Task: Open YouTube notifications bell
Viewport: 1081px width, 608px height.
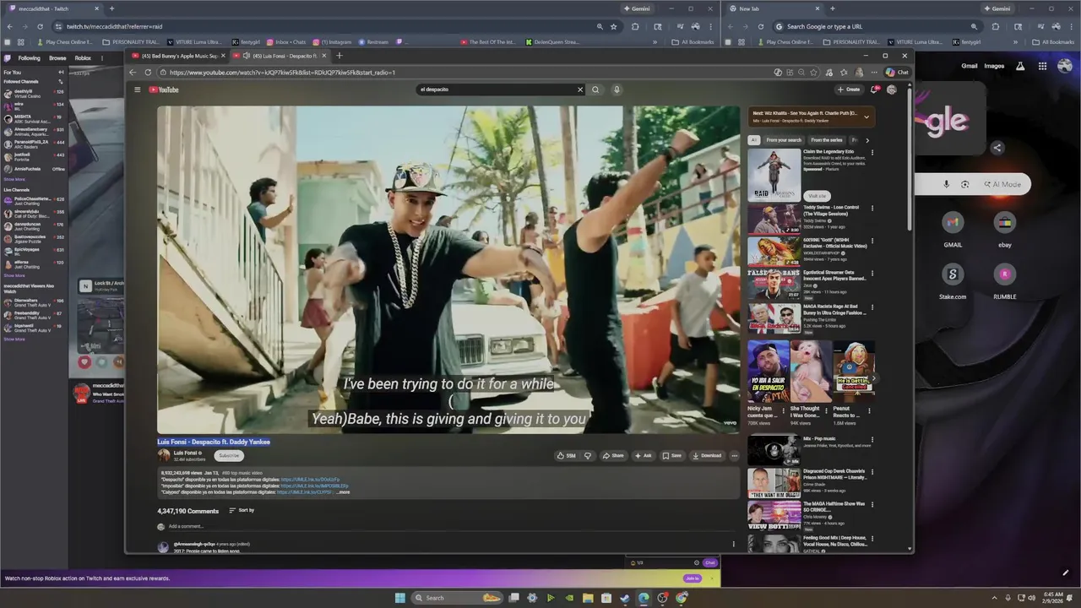Action: click(x=874, y=90)
